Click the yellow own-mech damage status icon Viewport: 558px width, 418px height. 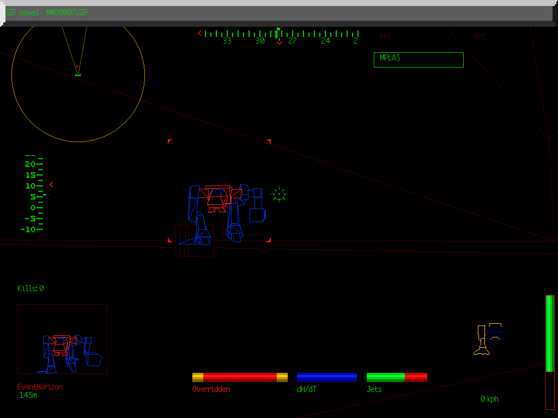click(489, 339)
